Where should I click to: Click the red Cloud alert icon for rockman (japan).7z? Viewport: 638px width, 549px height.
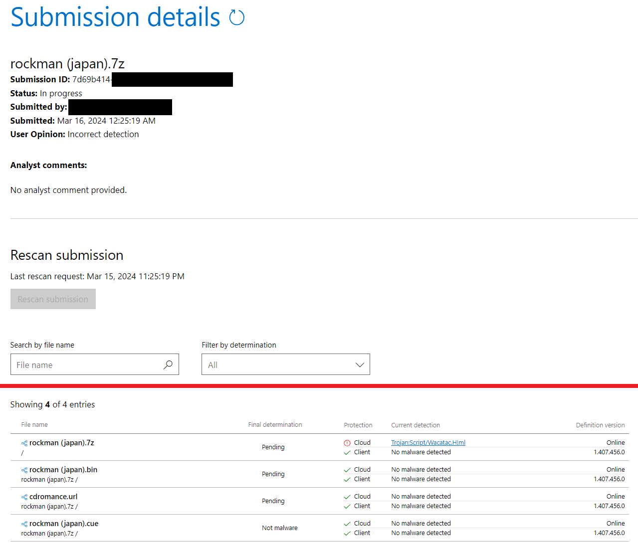pyautogui.click(x=347, y=443)
